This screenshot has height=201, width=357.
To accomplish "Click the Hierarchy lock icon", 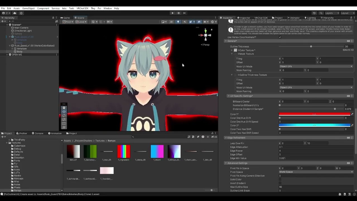I will coord(53,18).
